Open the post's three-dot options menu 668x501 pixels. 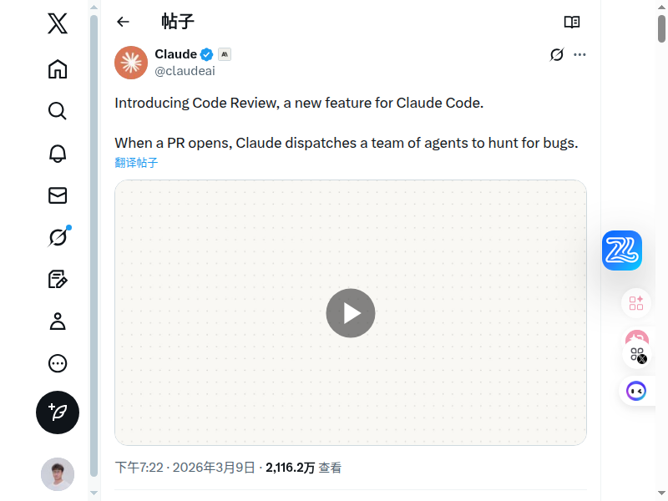tap(580, 55)
